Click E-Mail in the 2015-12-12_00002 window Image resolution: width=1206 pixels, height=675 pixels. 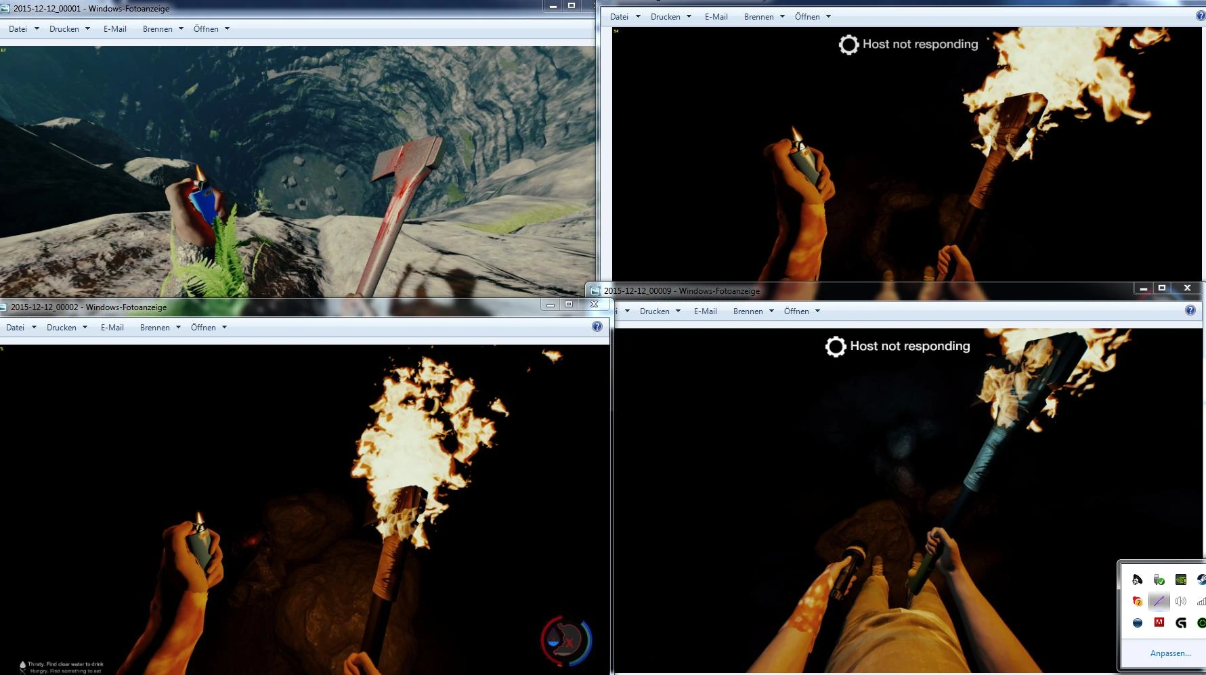112,328
